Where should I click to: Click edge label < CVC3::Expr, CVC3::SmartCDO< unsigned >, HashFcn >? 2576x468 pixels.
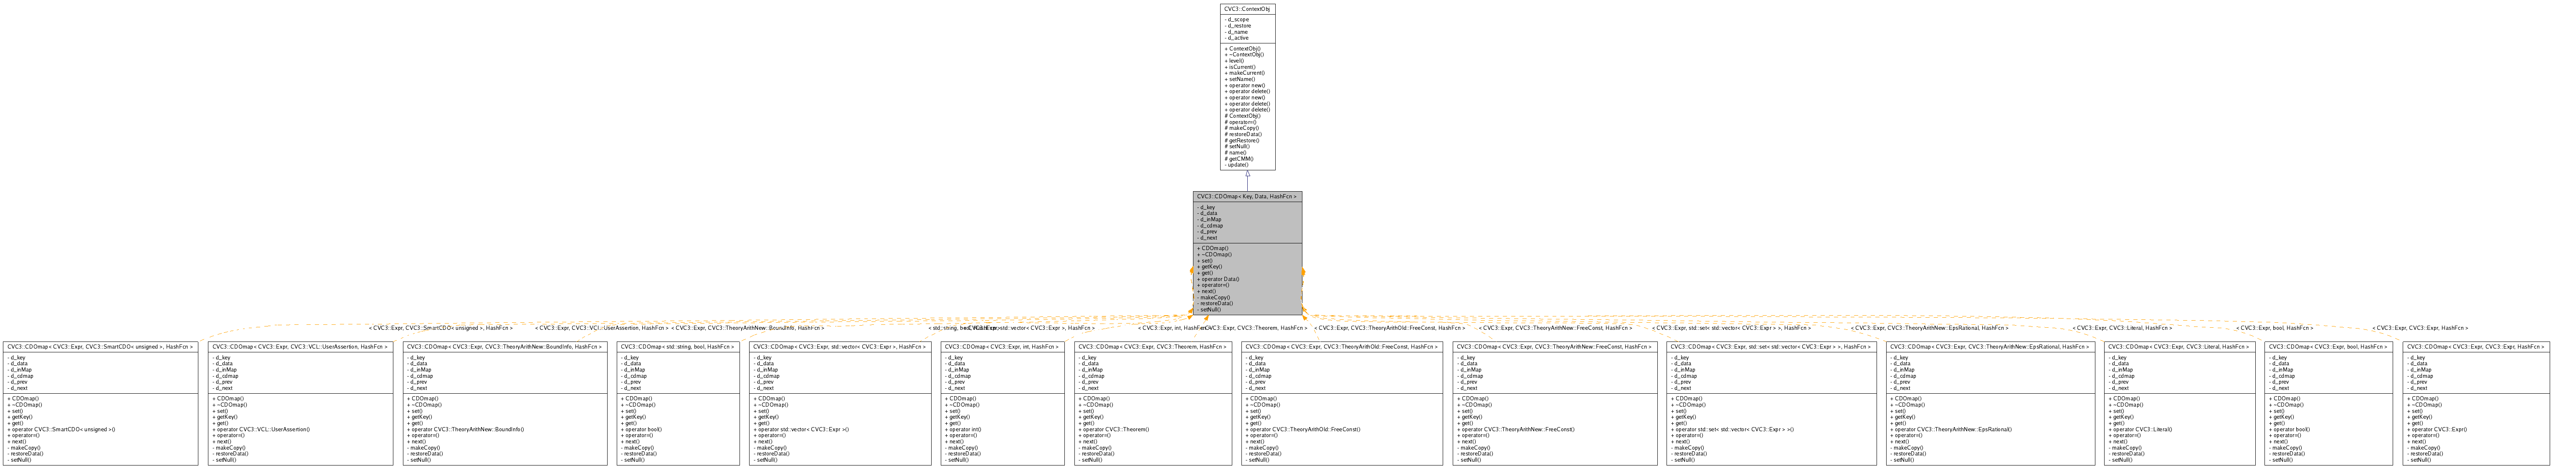click(440, 328)
